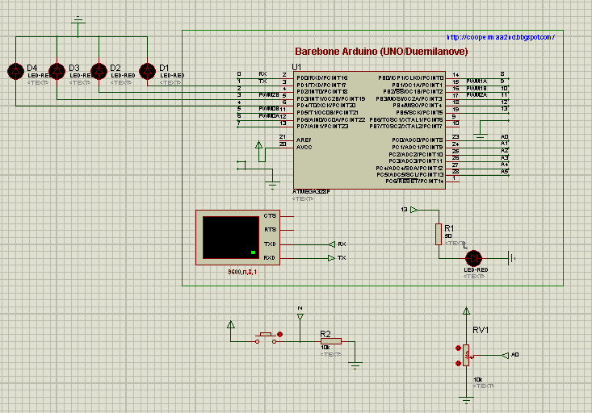Select the D2 red LED component

(x=99, y=71)
